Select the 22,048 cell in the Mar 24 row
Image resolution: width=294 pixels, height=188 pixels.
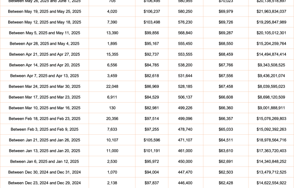click(112, 86)
